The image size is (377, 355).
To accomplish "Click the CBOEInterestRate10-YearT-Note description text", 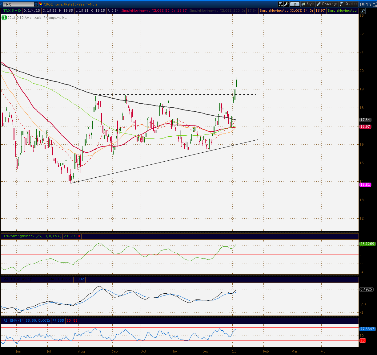I will (71, 4).
